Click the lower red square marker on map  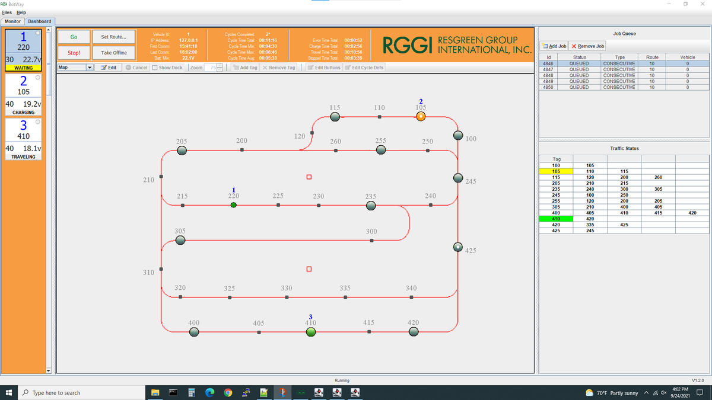(x=309, y=270)
